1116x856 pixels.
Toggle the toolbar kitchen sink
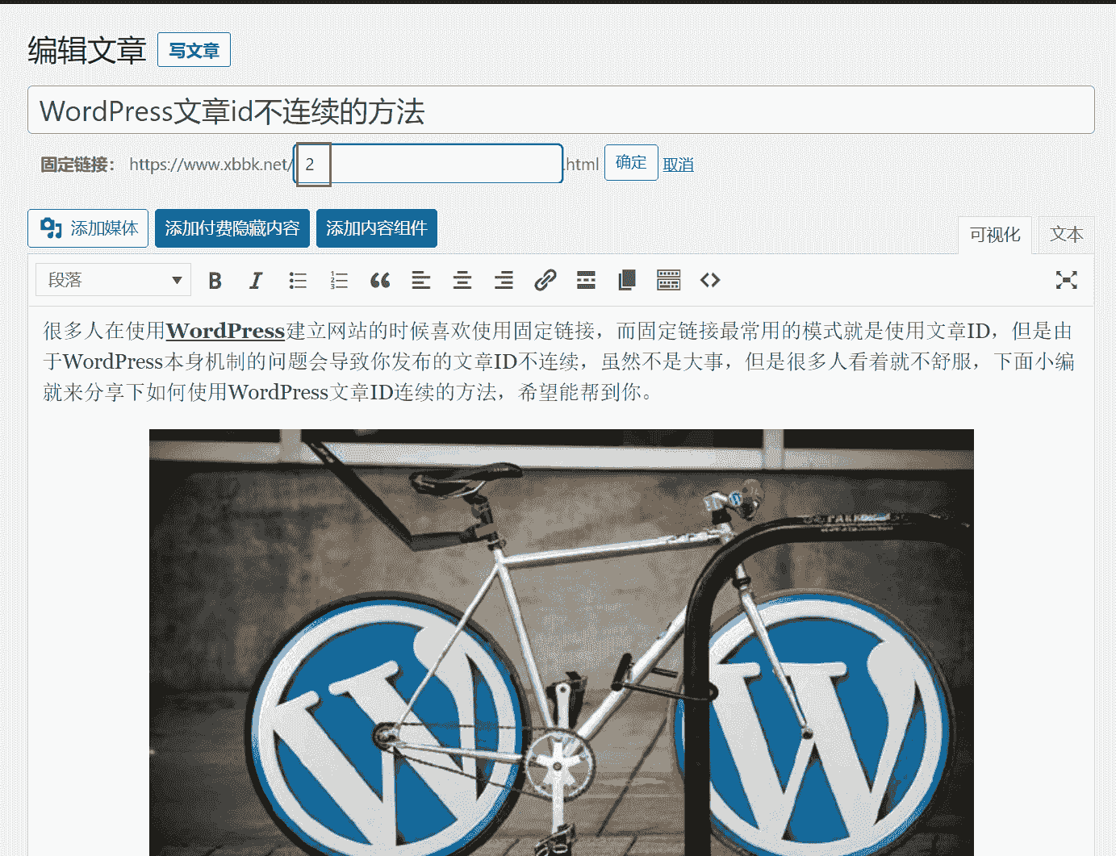tap(669, 280)
